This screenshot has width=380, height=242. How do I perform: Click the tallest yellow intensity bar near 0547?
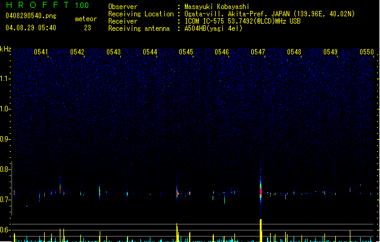261,231
